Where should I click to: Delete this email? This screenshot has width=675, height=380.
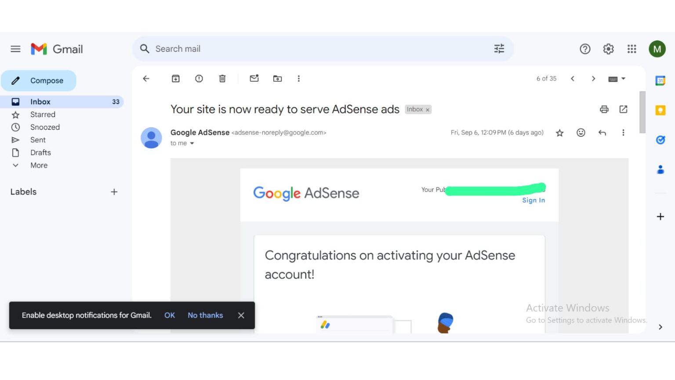click(x=222, y=79)
